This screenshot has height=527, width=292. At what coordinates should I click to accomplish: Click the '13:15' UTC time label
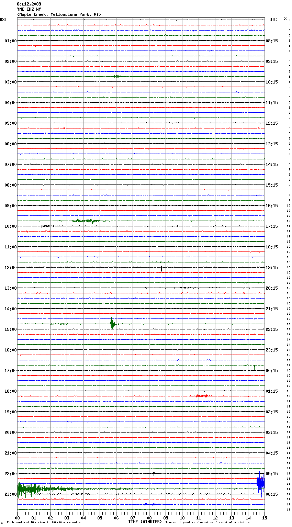pos(272,144)
